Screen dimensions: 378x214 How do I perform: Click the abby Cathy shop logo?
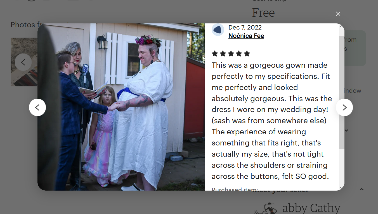click(x=266, y=208)
